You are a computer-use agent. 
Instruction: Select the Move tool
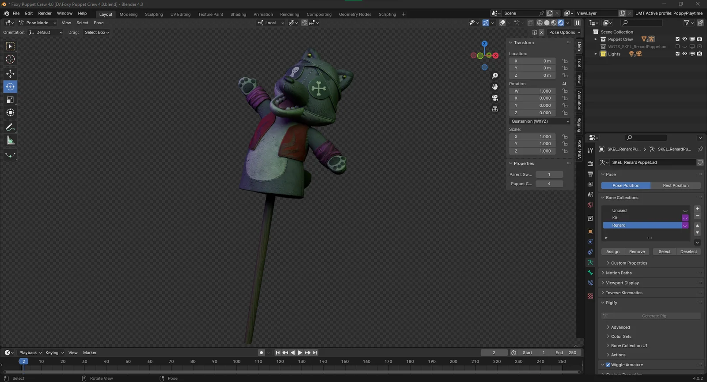(x=10, y=74)
